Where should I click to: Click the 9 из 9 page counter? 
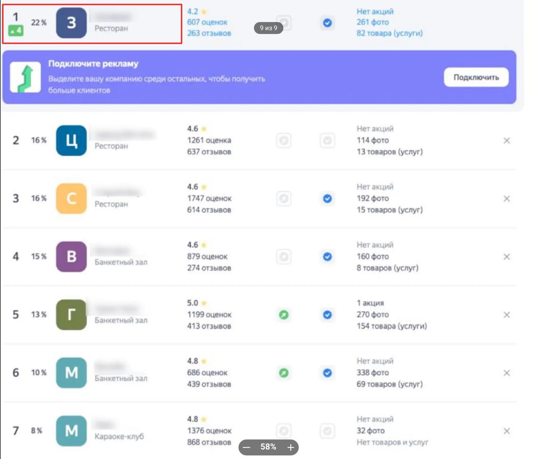268,28
